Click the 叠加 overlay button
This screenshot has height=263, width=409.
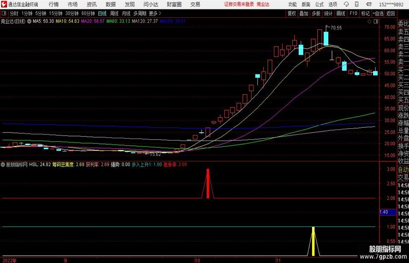(x=304, y=13)
